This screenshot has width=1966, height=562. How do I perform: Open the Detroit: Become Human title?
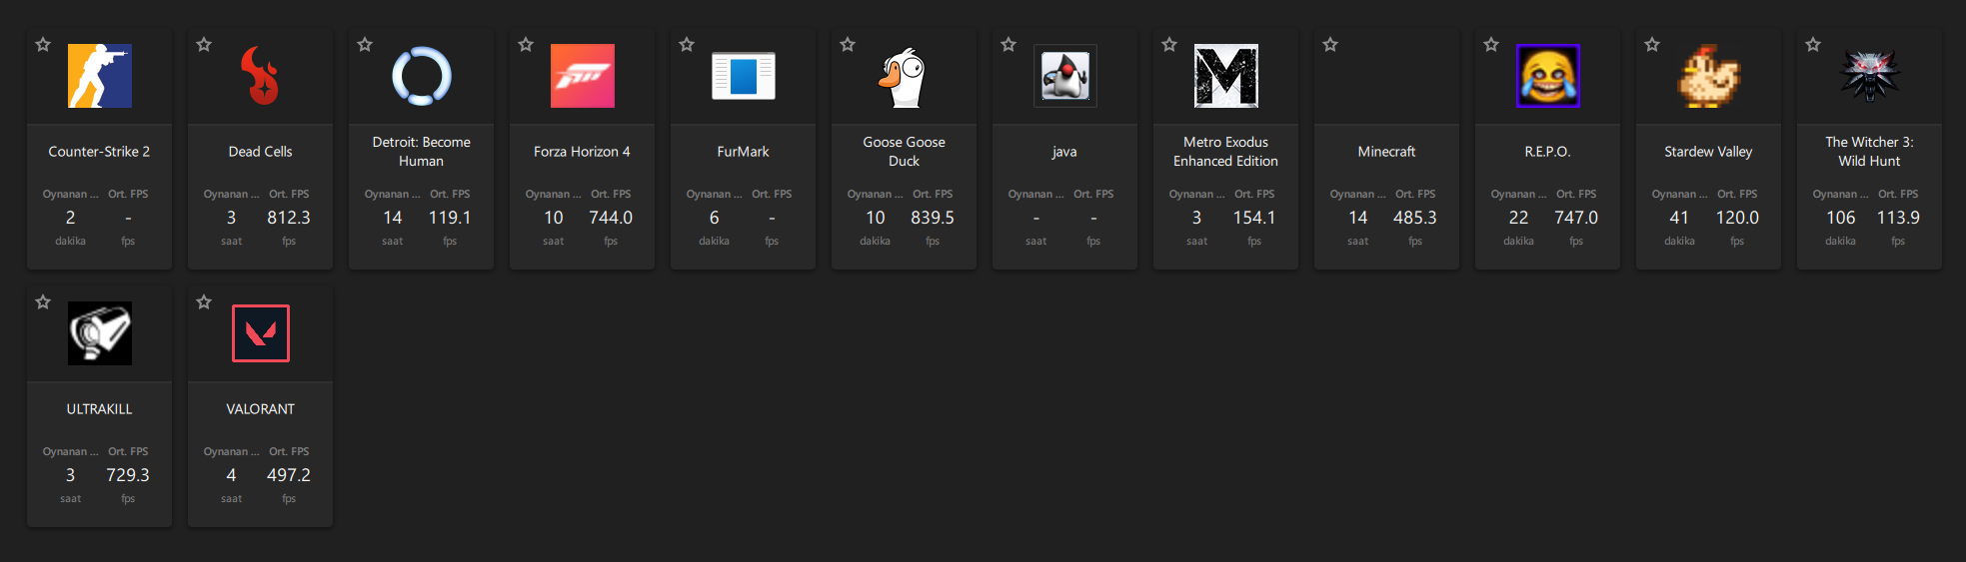pos(422,152)
